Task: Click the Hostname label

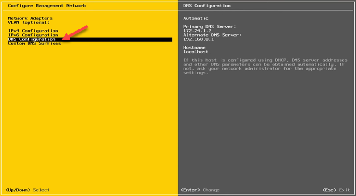Action: pos(194,47)
